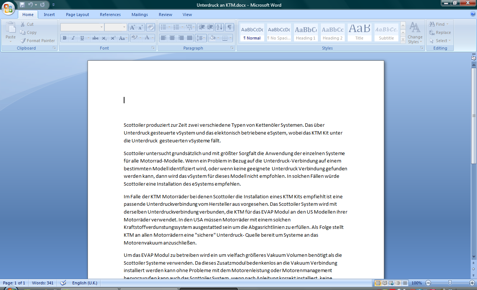Click the Save icon in quick access toolbar
Viewport: 477px width, 290px height.
[22, 5]
